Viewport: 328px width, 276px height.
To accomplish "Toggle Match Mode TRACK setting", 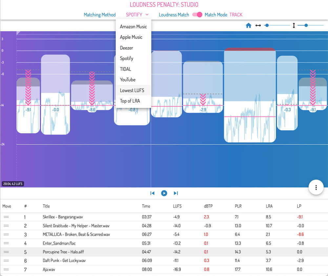I will point(236,15).
